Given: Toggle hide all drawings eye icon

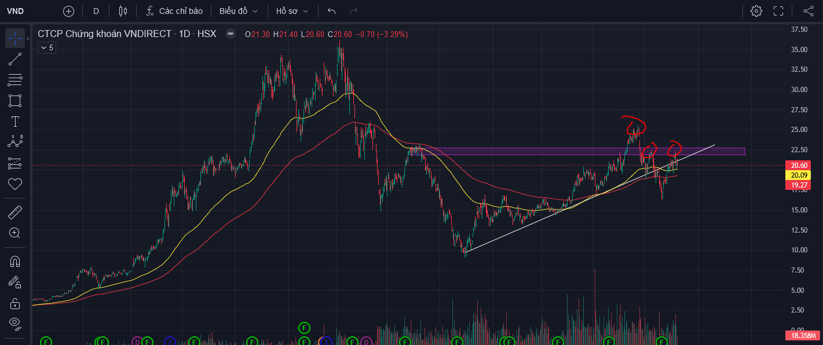Looking at the screenshot, I should point(15,323).
